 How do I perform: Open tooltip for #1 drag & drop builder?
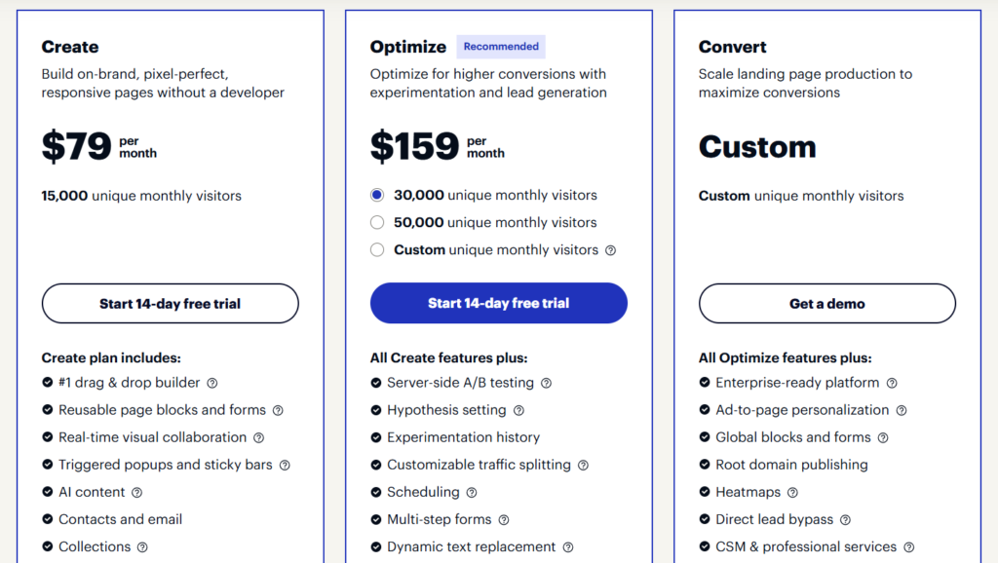[x=212, y=382]
